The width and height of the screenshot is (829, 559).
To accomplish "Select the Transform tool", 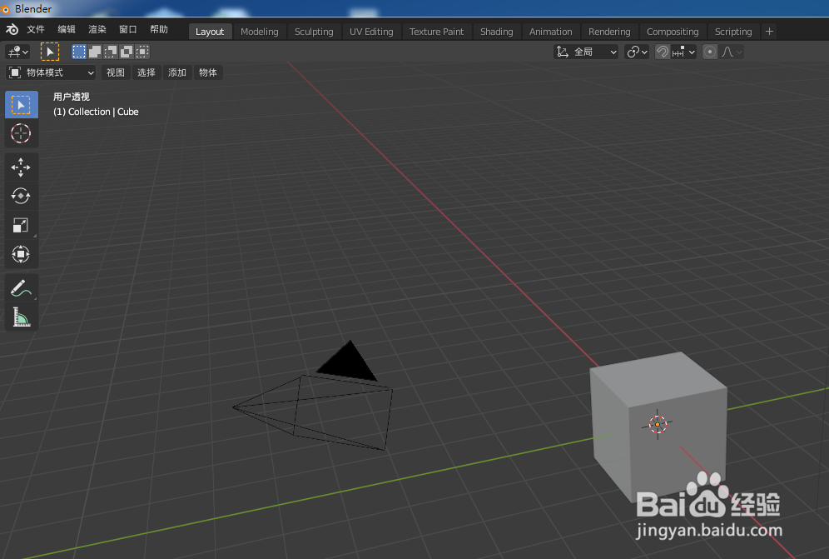I will [x=21, y=254].
